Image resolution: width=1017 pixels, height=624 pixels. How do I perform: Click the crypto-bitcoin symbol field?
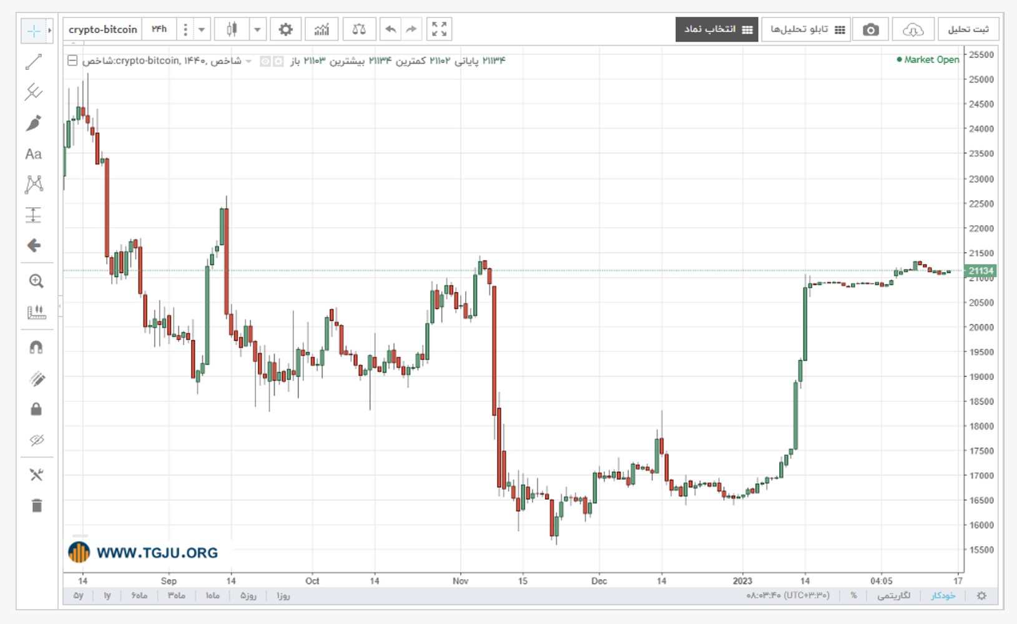[102, 29]
